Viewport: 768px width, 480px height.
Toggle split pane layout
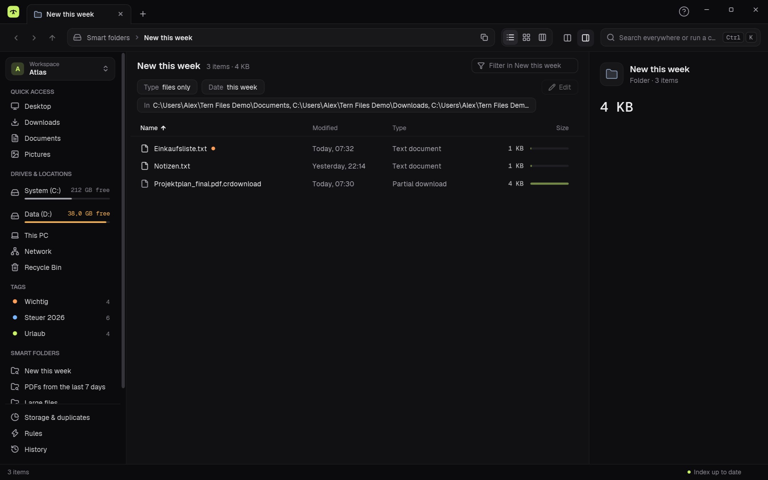pyautogui.click(x=567, y=38)
